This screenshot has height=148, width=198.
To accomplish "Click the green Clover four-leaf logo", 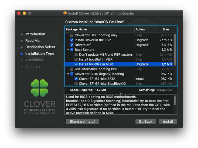I will click(x=39, y=88).
